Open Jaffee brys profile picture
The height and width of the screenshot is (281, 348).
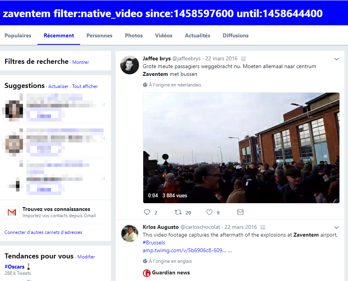click(x=130, y=65)
